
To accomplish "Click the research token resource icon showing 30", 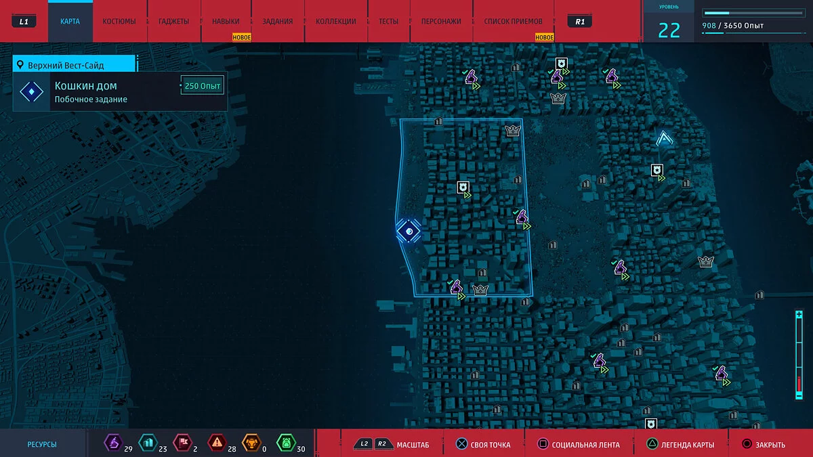I will pos(286,443).
